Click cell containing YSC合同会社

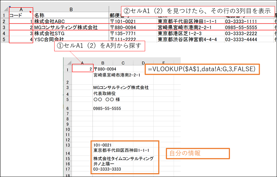tap(71, 39)
